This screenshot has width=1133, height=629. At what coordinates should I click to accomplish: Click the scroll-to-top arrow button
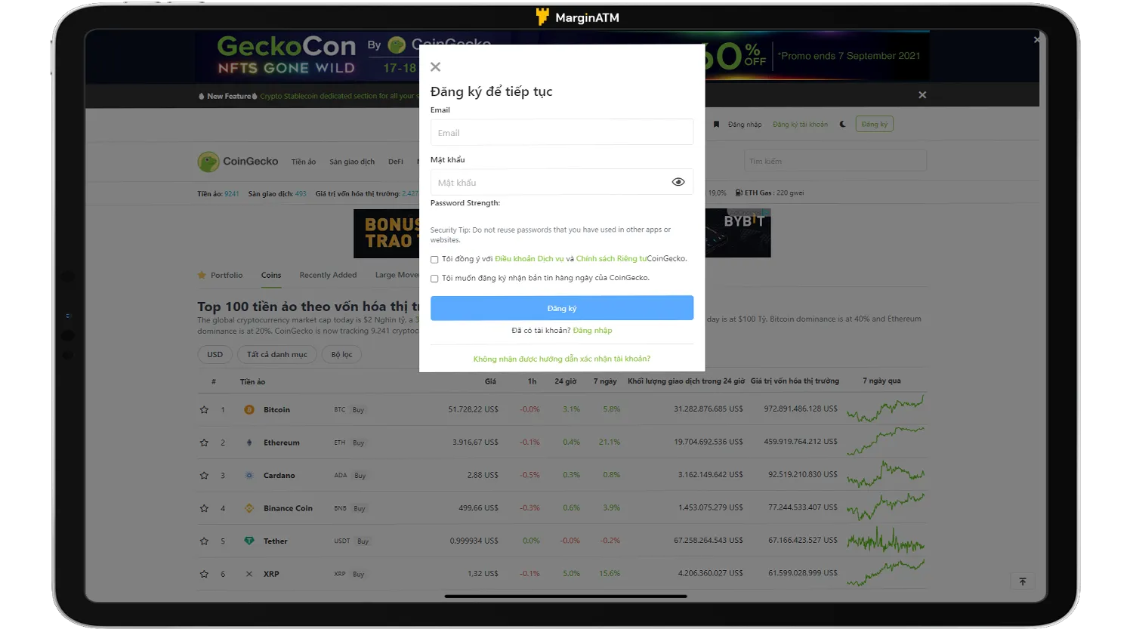tap(1022, 581)
